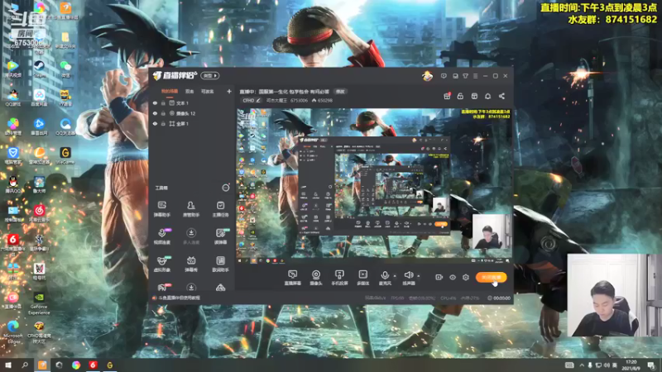Open the Windows notification center icon
This screenshot has width=662, height=372.
(652, 365)
